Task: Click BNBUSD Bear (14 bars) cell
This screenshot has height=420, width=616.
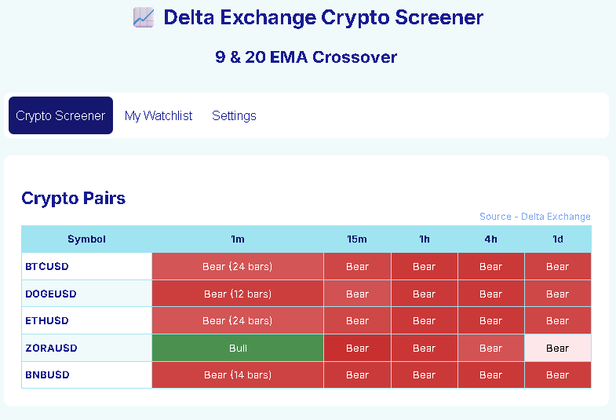Action: pos(238,374)
